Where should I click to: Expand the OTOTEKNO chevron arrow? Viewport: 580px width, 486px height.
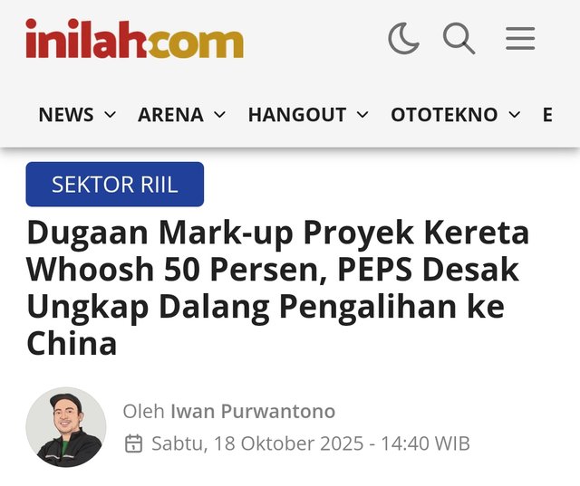(514, 115)
